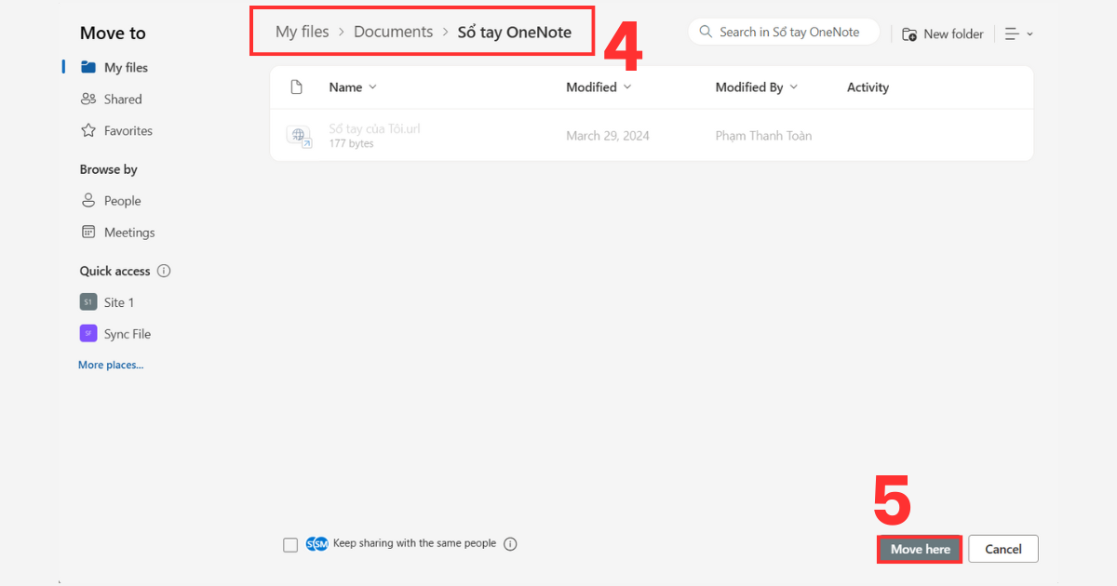The image size is (1117, 586).
Task: Open the Shared section icon
Action: coord(88,99)
